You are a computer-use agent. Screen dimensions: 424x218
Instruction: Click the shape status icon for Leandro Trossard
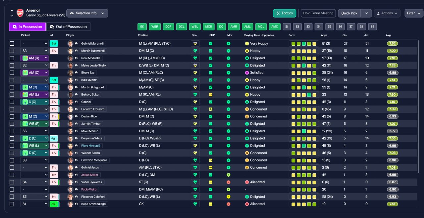tap(210, 109)
